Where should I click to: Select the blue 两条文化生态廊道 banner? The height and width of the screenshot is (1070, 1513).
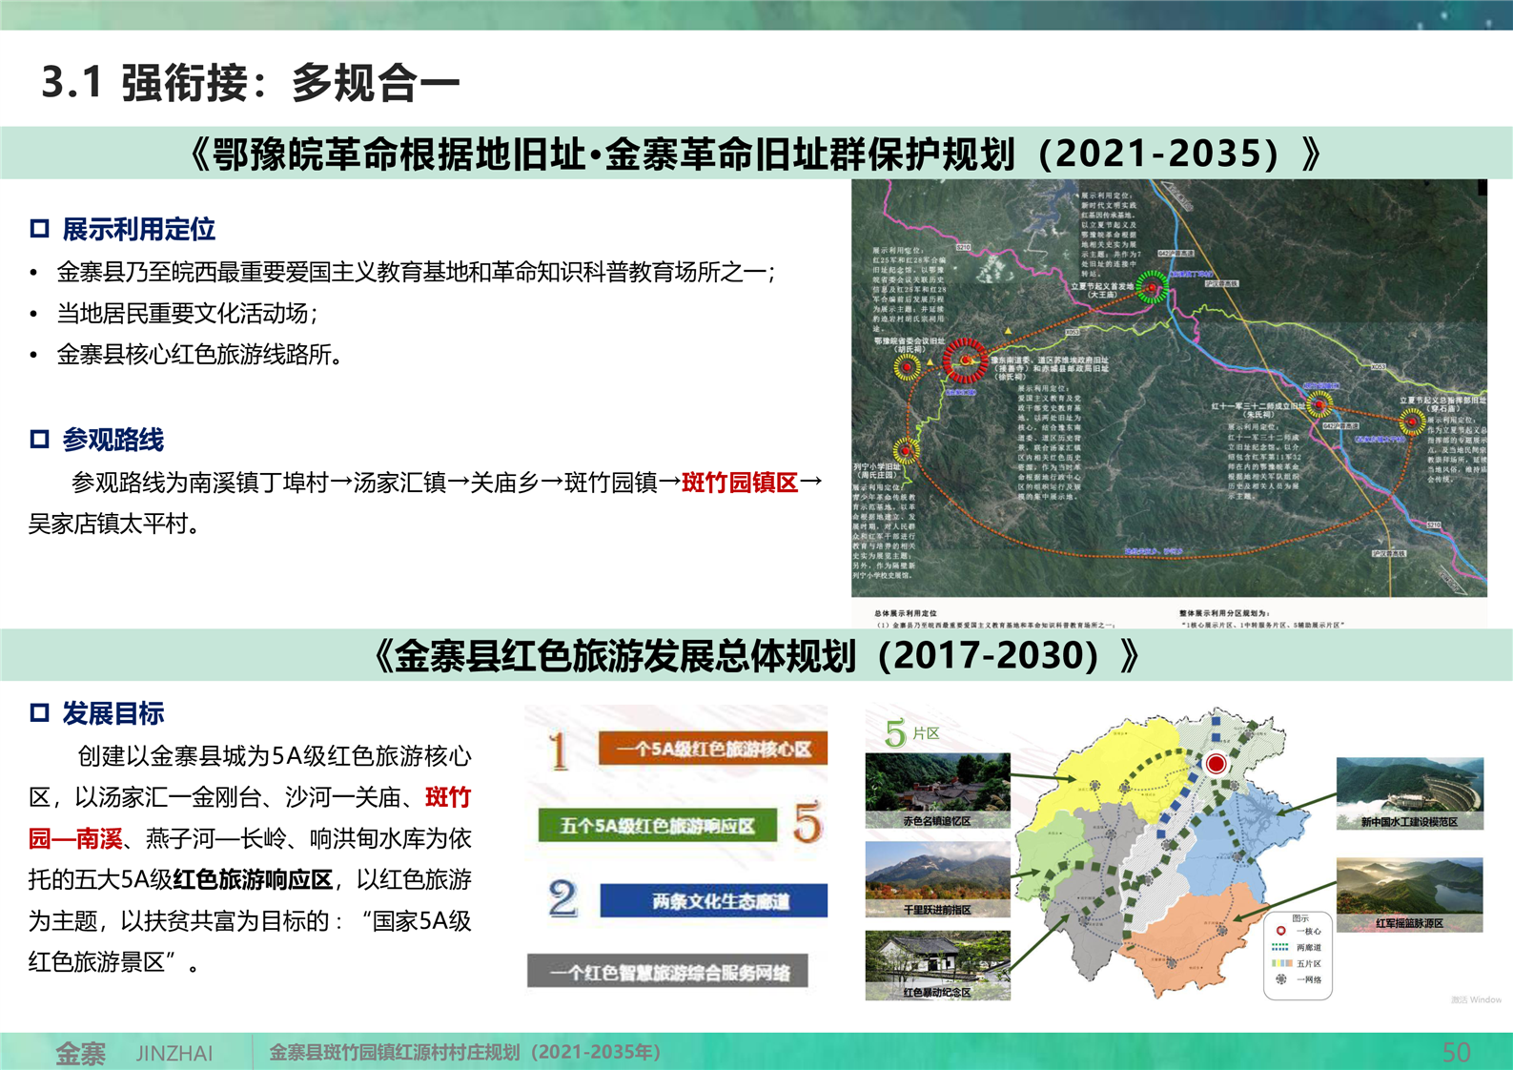[713, 901]
